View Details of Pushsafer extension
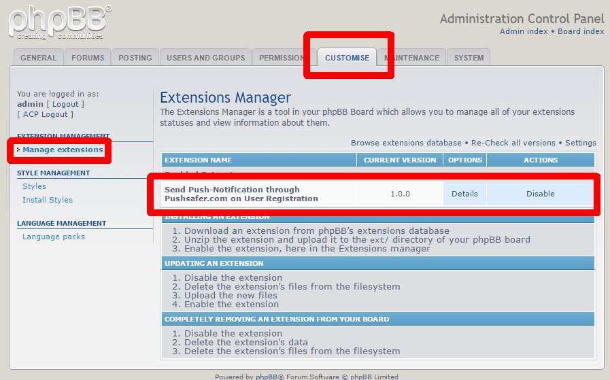Viewport: 610px width, 380px height. pos(464,194)
